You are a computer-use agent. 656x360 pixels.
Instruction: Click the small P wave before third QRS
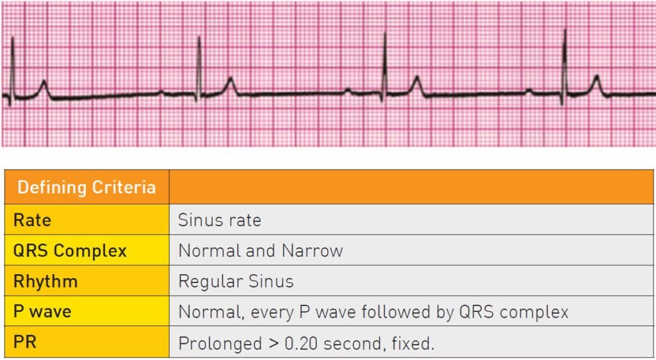pyautogui.click(x=348, y=90)
